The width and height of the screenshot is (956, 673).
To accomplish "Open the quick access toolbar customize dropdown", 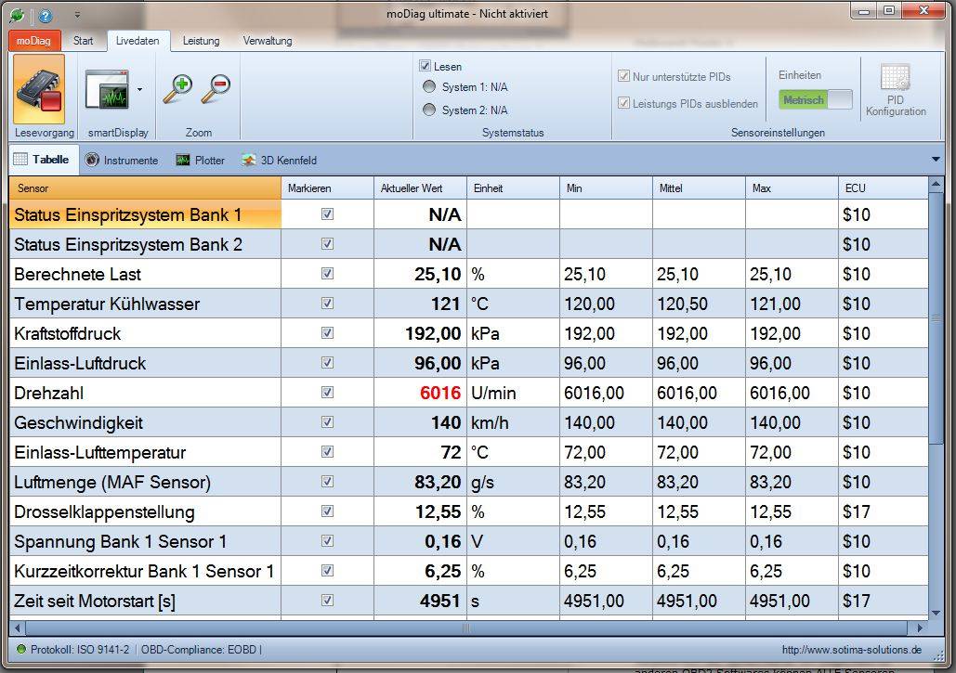I will (78, 14).
